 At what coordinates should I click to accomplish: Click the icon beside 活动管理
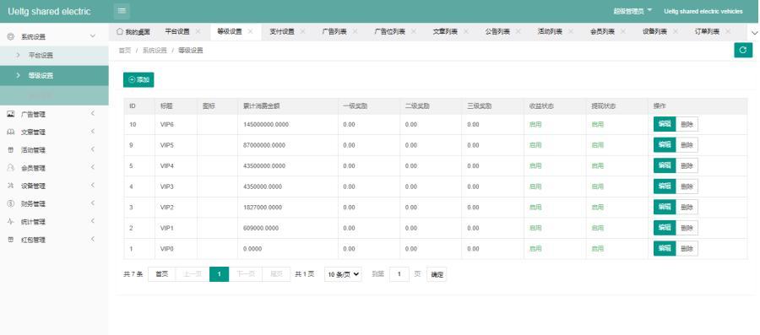11,150
